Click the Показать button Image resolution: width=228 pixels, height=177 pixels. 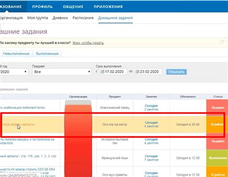(x=177, y=72)
